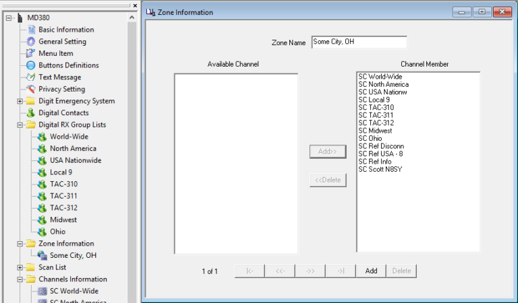The width and height of the screenshot is (518, 303).
Task: Click the TAC-311 group list icon
Action: [42, 196]
